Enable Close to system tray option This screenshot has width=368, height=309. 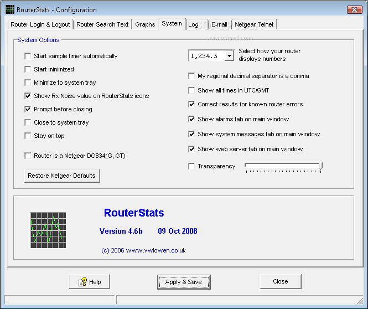[x=28, y=122]
